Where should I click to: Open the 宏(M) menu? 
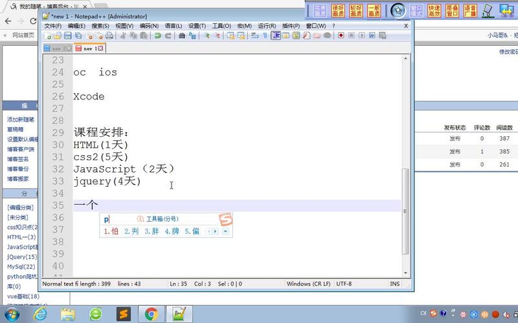click(x=245, y=26)
